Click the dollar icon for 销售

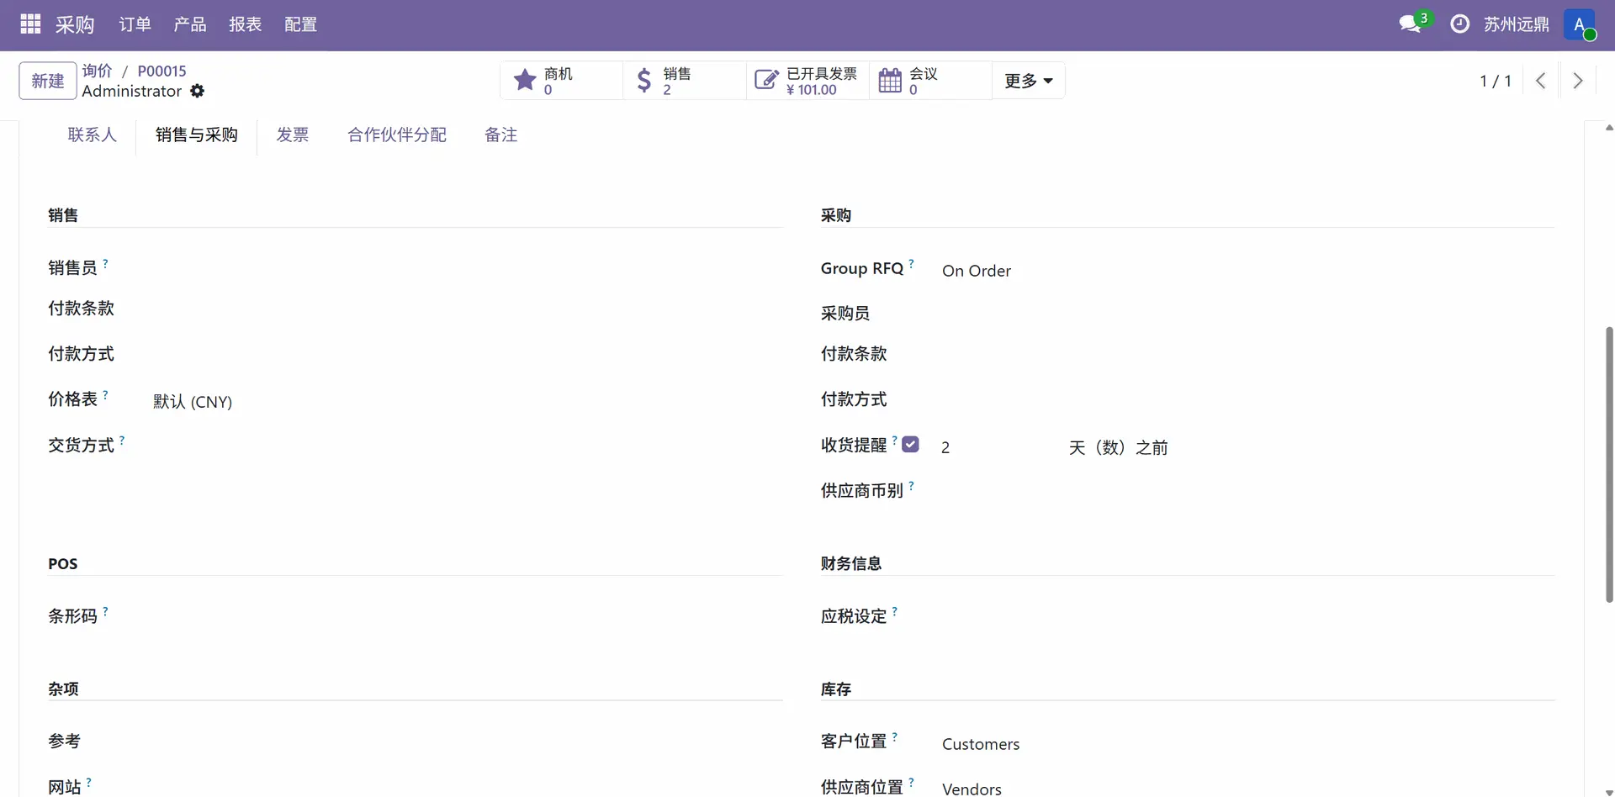(644, 81)
